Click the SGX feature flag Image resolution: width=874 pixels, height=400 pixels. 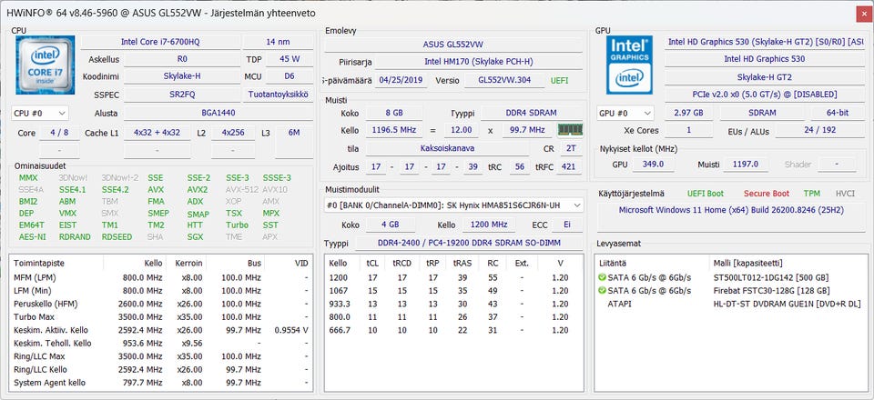click(195, 237)
